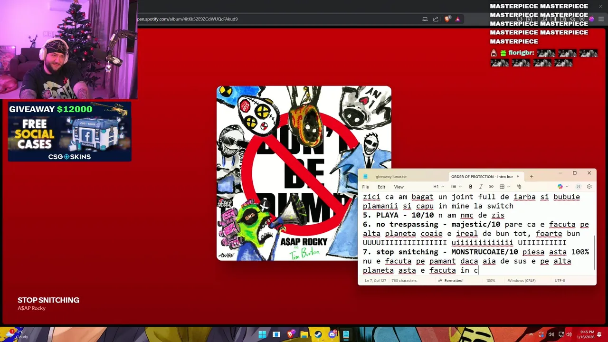Image resolution: width=608 pixels, height=342 pixels.
Task: Open Task View from taskbar
Action: [276, 334]
